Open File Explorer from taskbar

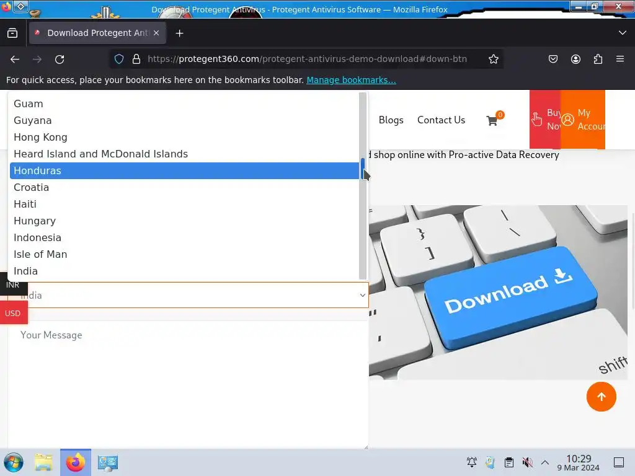click(43, 462)
